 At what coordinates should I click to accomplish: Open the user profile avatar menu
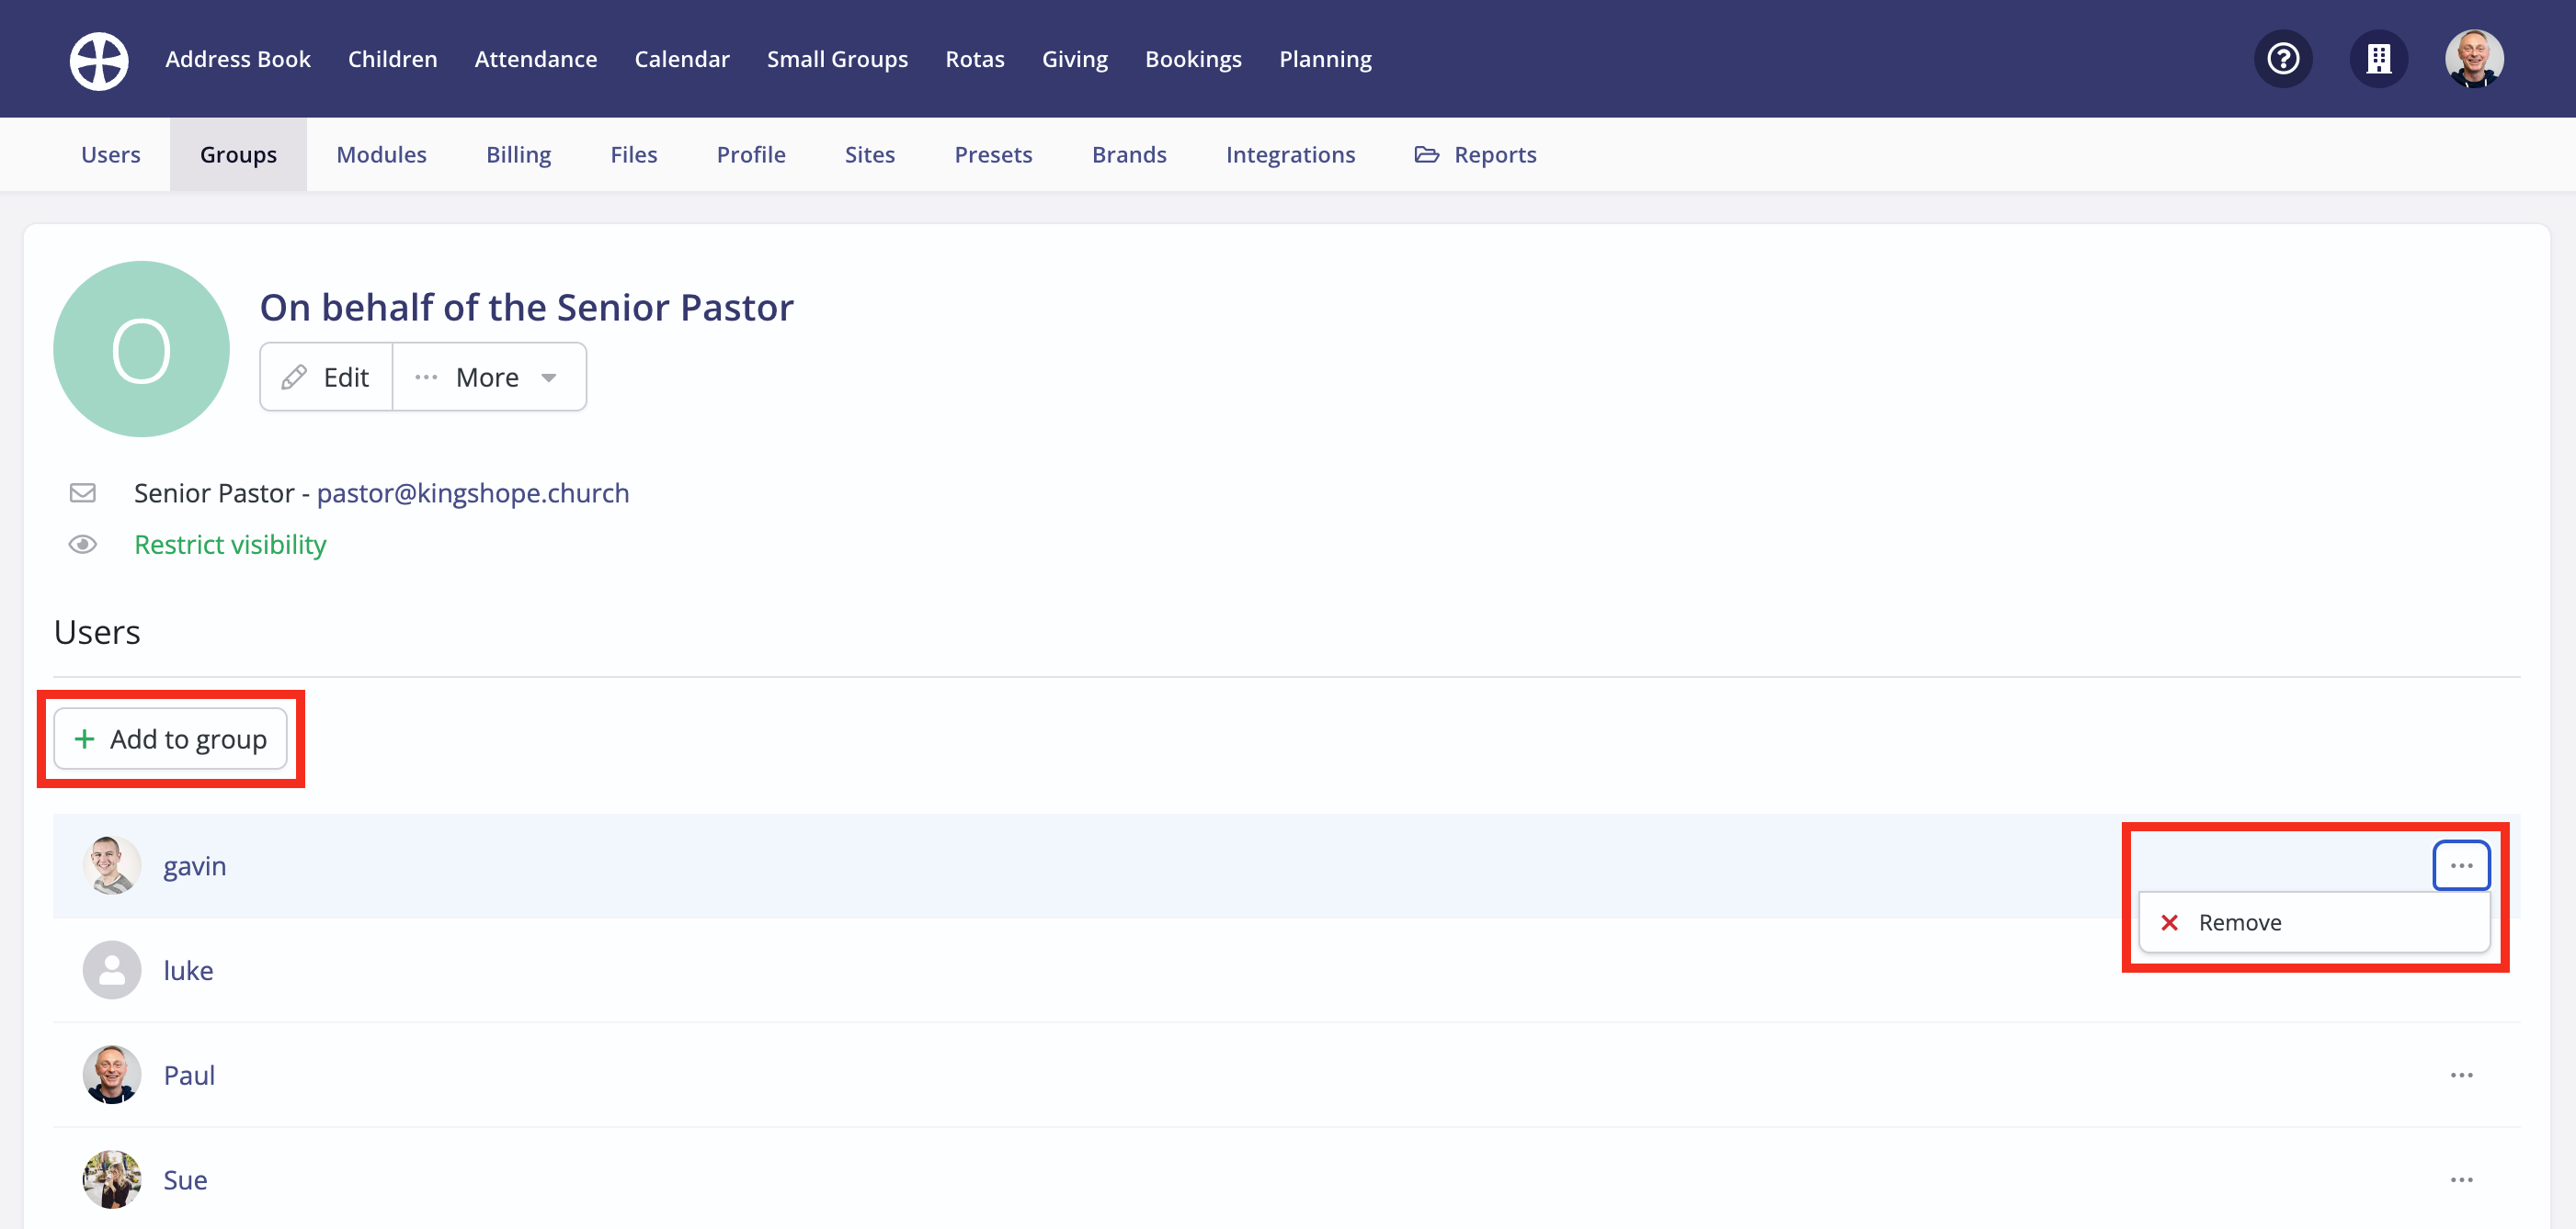pyautogui.click(x=2474, y=59)
